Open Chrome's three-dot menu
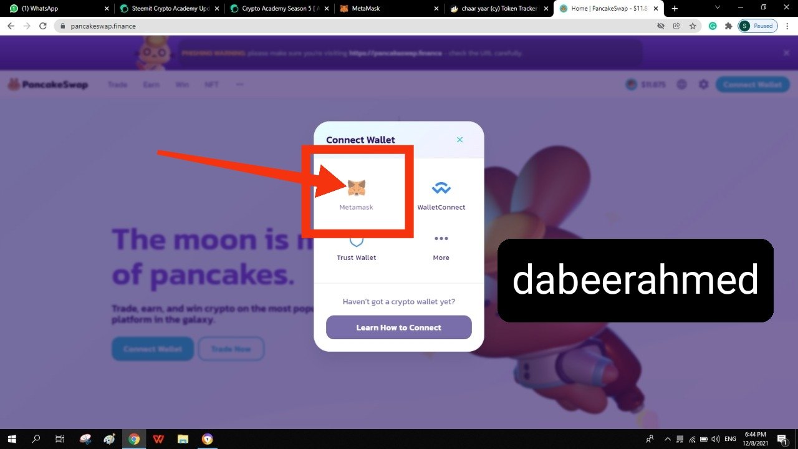Image resolution: width=798 pixels, height=449 pixels. pos(788,26)
